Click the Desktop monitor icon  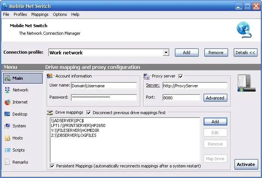click(7, 114)
